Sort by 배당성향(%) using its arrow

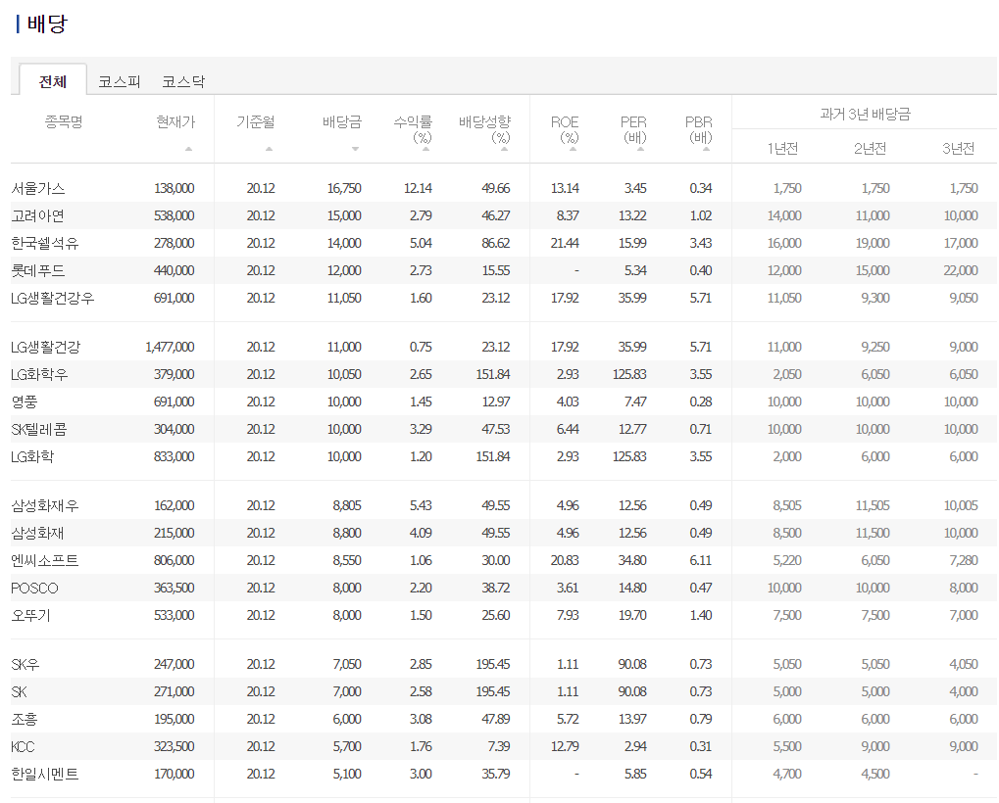tap(504, 149)
